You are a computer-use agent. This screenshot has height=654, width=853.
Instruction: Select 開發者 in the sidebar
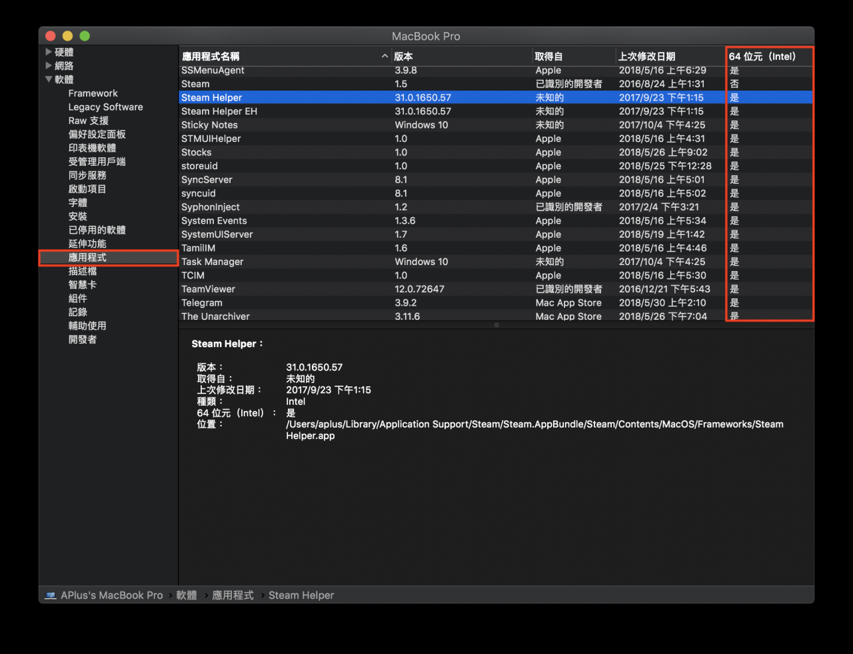coord(83,339)
